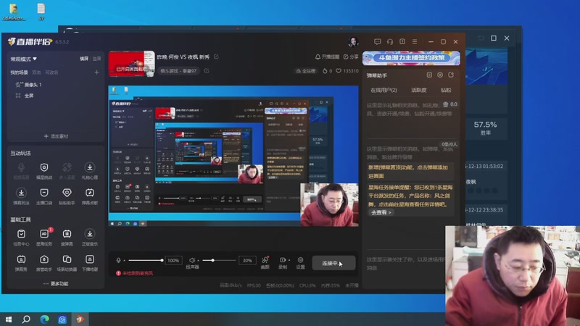580x326 pixels.
Task: Click the 连接中 start broadcast button
Action: 333,263
